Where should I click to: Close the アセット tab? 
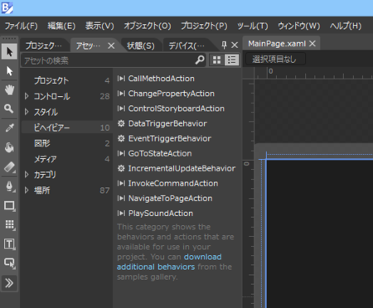click(x=111, y=46)
